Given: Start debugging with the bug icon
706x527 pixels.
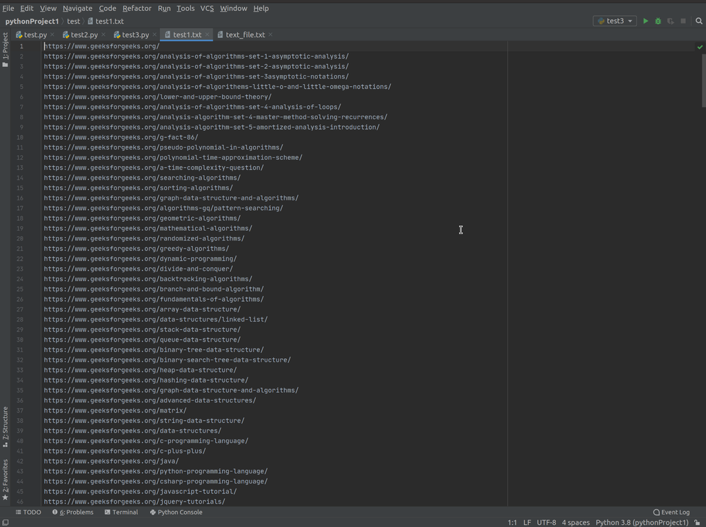Looking at the screenshot, I should [658, 21].
